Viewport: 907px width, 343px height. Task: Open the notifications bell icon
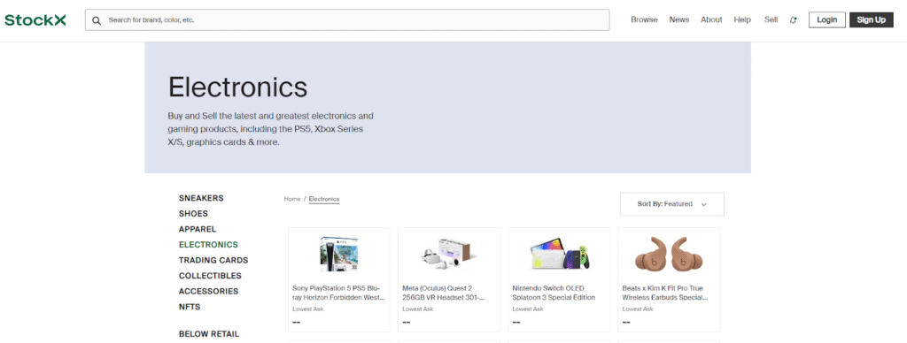[793, 19]
